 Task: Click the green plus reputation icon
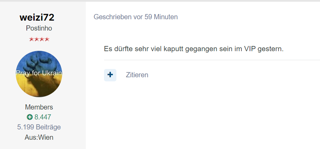click(x=30, y=117)
